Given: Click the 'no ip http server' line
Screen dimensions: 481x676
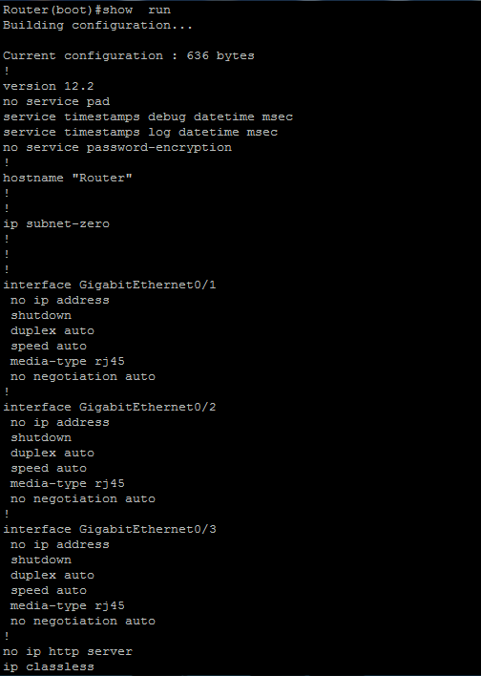Looking at the screenshot, I should [68, 651].
